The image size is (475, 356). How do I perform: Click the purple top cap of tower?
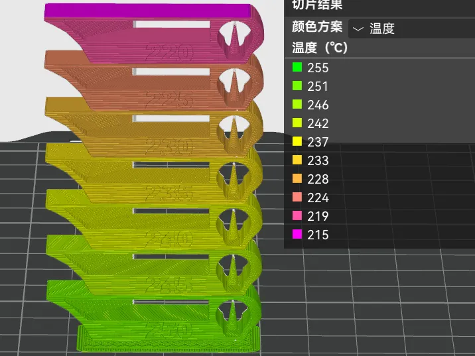point(149,11)
